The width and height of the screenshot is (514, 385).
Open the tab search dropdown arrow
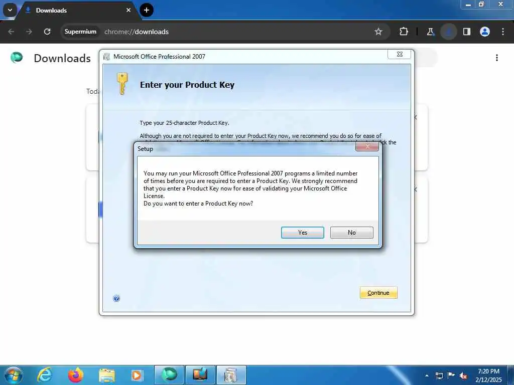[x=10, y=10]
